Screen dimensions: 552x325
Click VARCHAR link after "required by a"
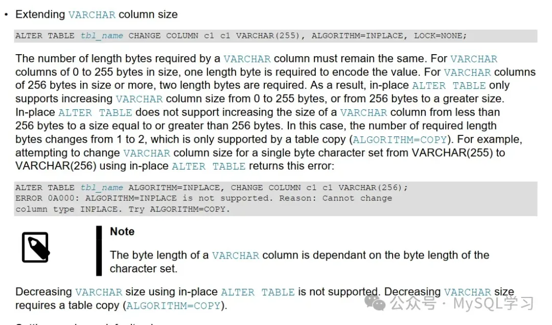[x=247, y=59]
